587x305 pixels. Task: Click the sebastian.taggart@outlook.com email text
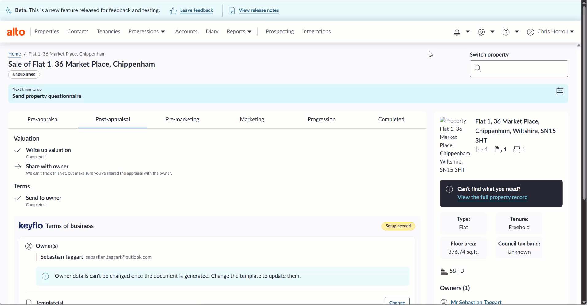tap(119, 257)
